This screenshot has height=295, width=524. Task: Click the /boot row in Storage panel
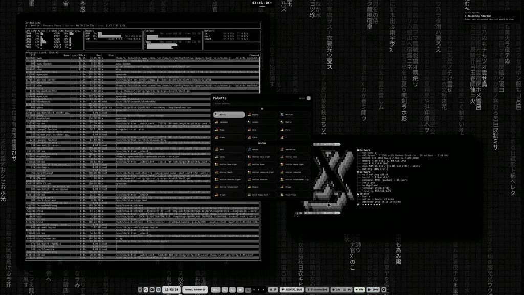tap(173, 42)
